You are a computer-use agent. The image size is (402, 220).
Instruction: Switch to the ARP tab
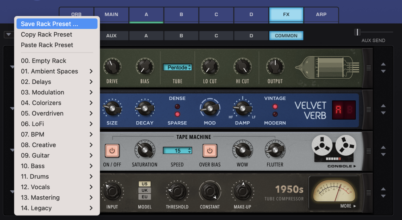click(x=321, y=14)
